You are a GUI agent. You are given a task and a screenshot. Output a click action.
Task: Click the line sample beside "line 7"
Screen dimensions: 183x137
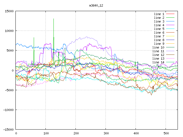(170, 36)
